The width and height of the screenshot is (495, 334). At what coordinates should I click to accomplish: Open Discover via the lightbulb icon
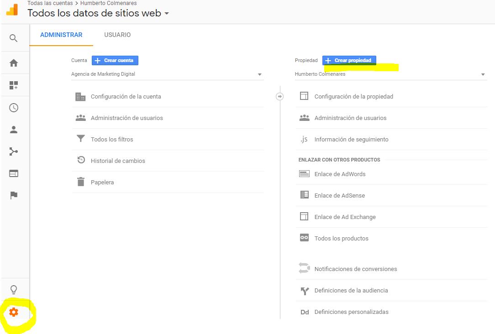point(14,289)
